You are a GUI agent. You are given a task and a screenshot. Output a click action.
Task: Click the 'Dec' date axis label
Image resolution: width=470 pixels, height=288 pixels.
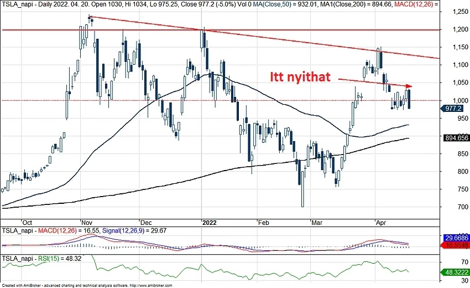[x=146, y=223]
